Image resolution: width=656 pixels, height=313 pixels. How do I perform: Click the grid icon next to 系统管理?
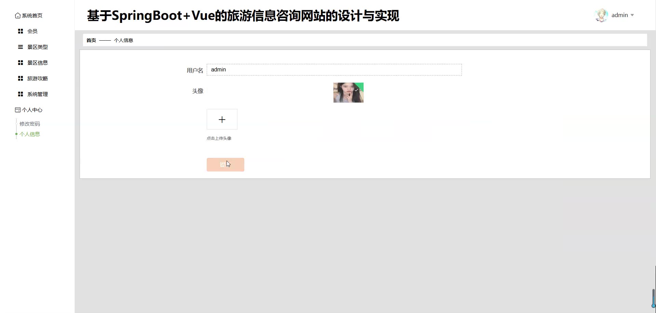coord(20,94)
